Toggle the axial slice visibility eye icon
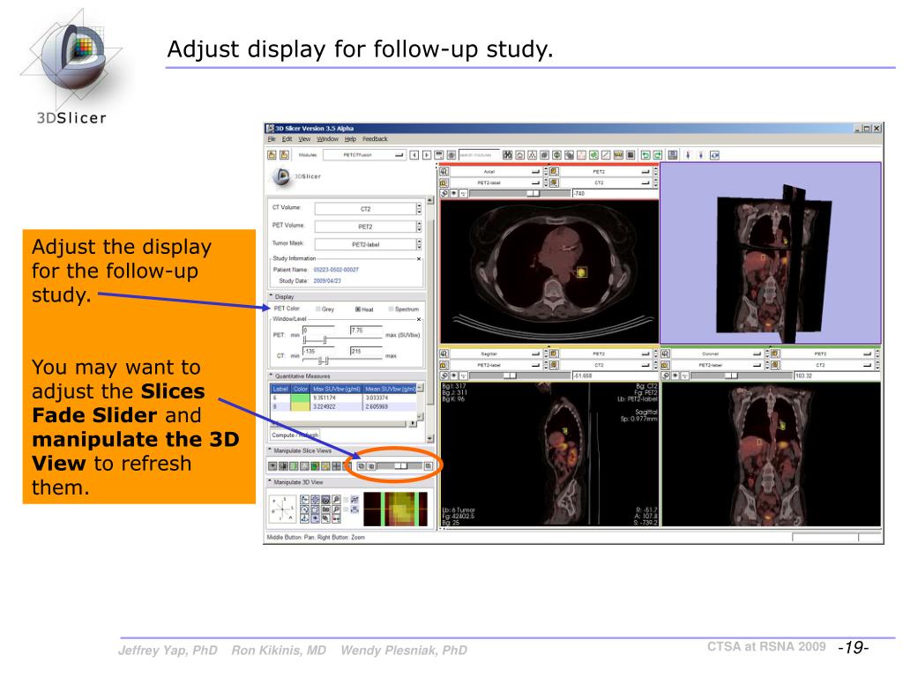Viewport: 903px width, 677px height. click(x=454, y=193)
